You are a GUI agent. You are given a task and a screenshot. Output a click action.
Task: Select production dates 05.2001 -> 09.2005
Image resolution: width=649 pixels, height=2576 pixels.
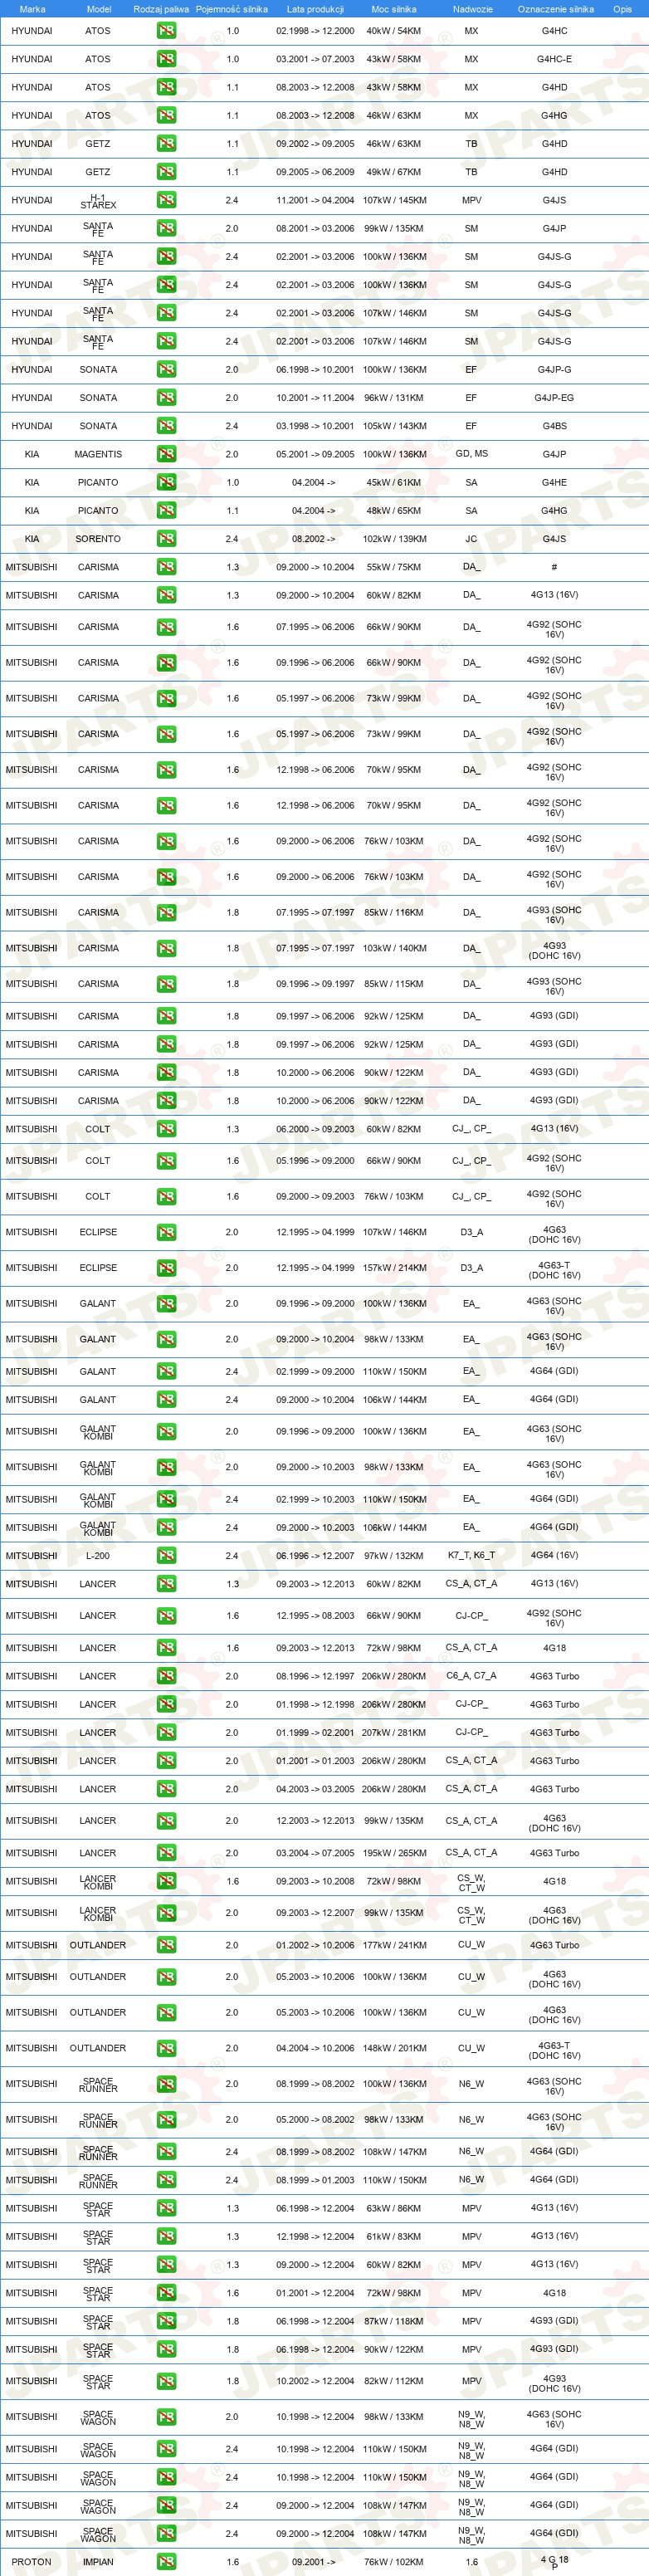315,454
